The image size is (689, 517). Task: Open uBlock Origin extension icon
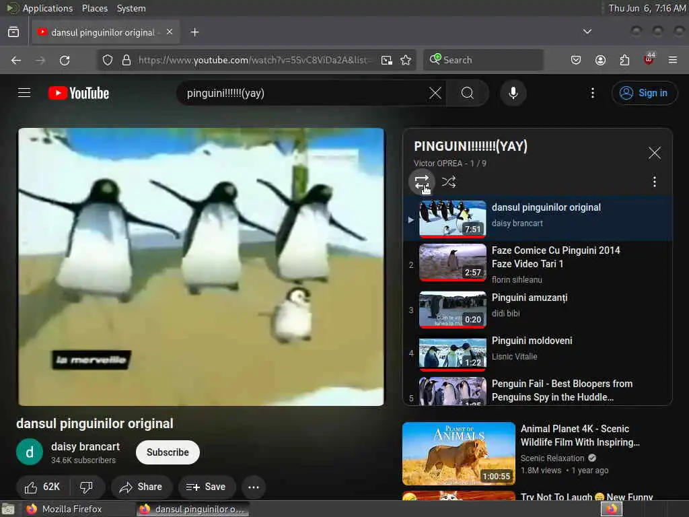[649, 59]
